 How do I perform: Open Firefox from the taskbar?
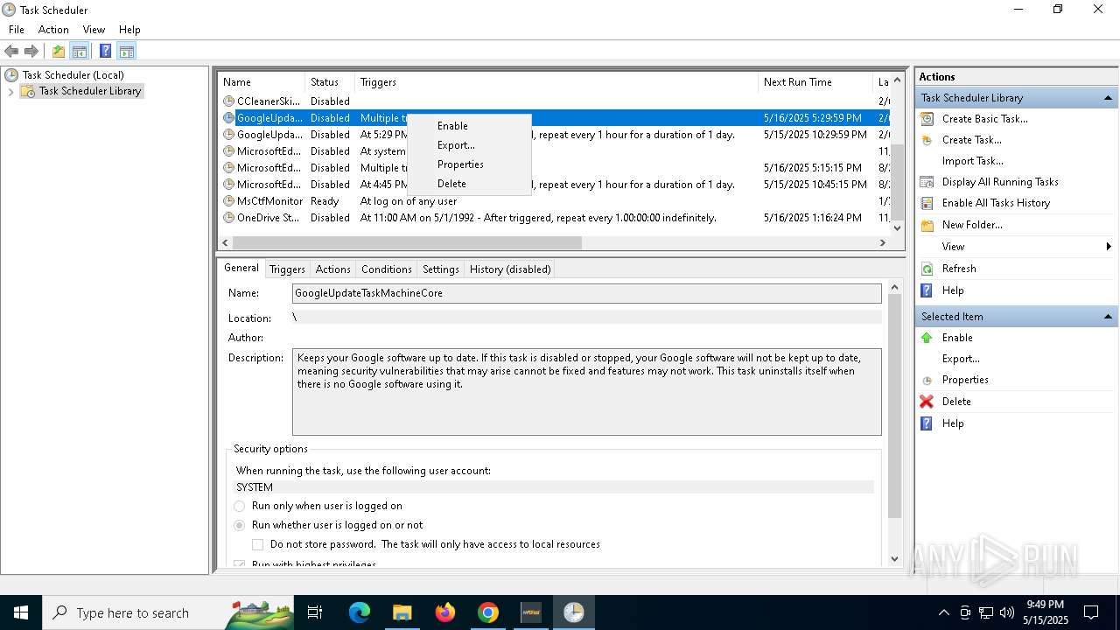[x=445, y=612]
